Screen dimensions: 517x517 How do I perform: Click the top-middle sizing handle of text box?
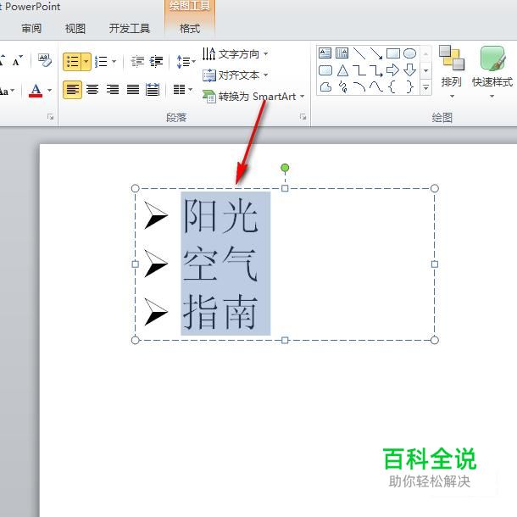tap(285, 188)
